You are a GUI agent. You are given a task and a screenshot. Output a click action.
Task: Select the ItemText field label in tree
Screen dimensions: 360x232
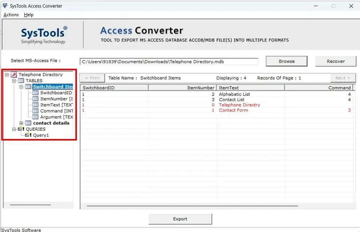[x=56, y=105]
